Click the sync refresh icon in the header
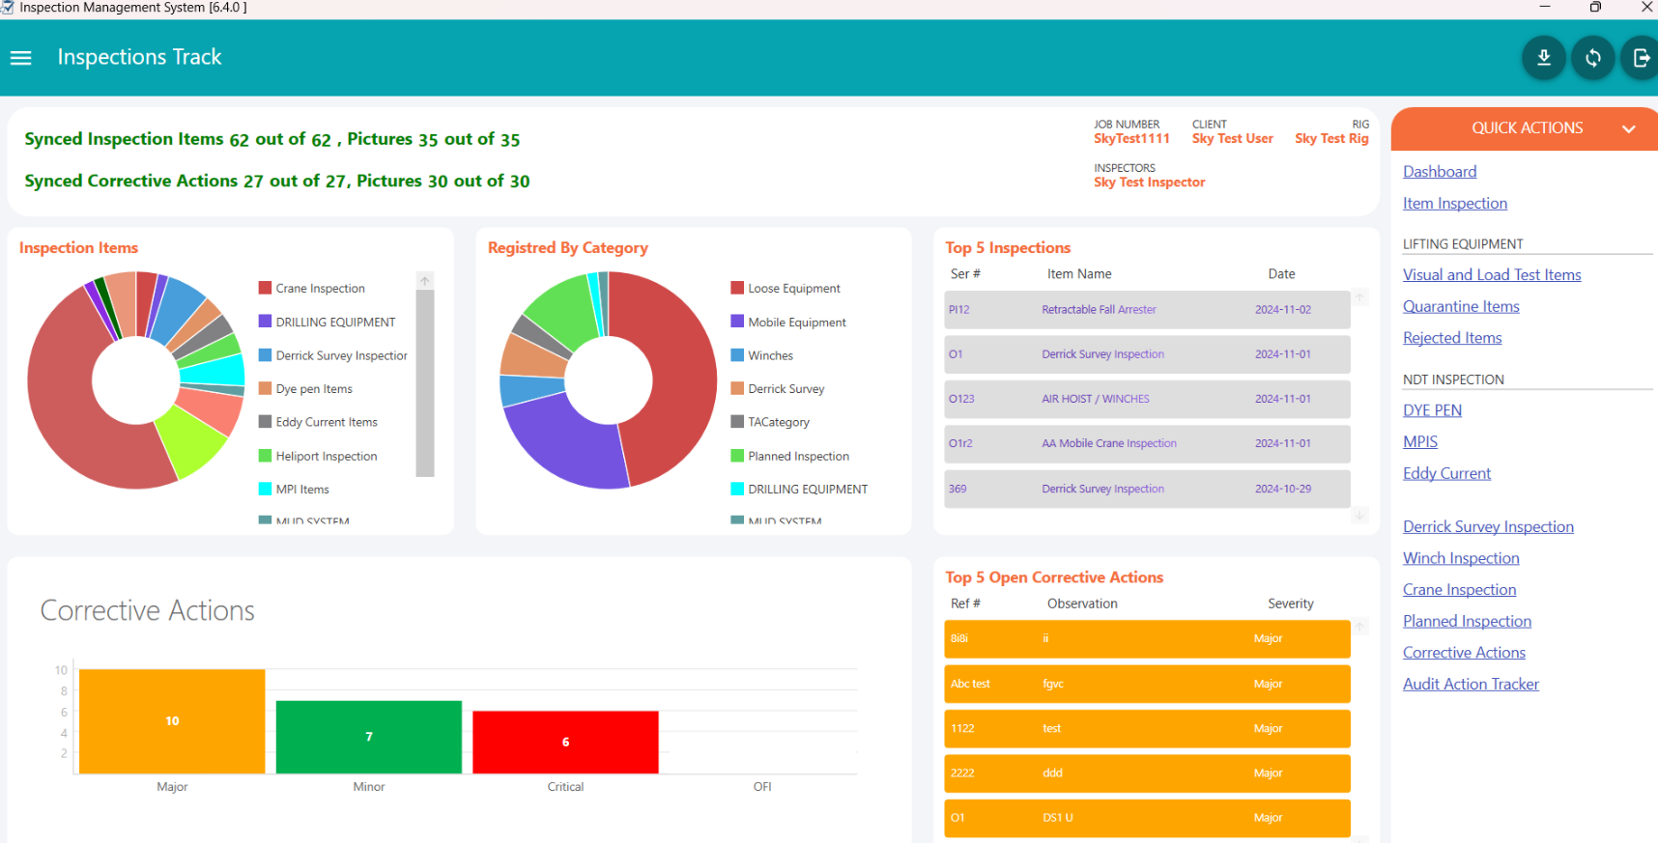This screenshot has width=1658, height=843. [1592, 58]
